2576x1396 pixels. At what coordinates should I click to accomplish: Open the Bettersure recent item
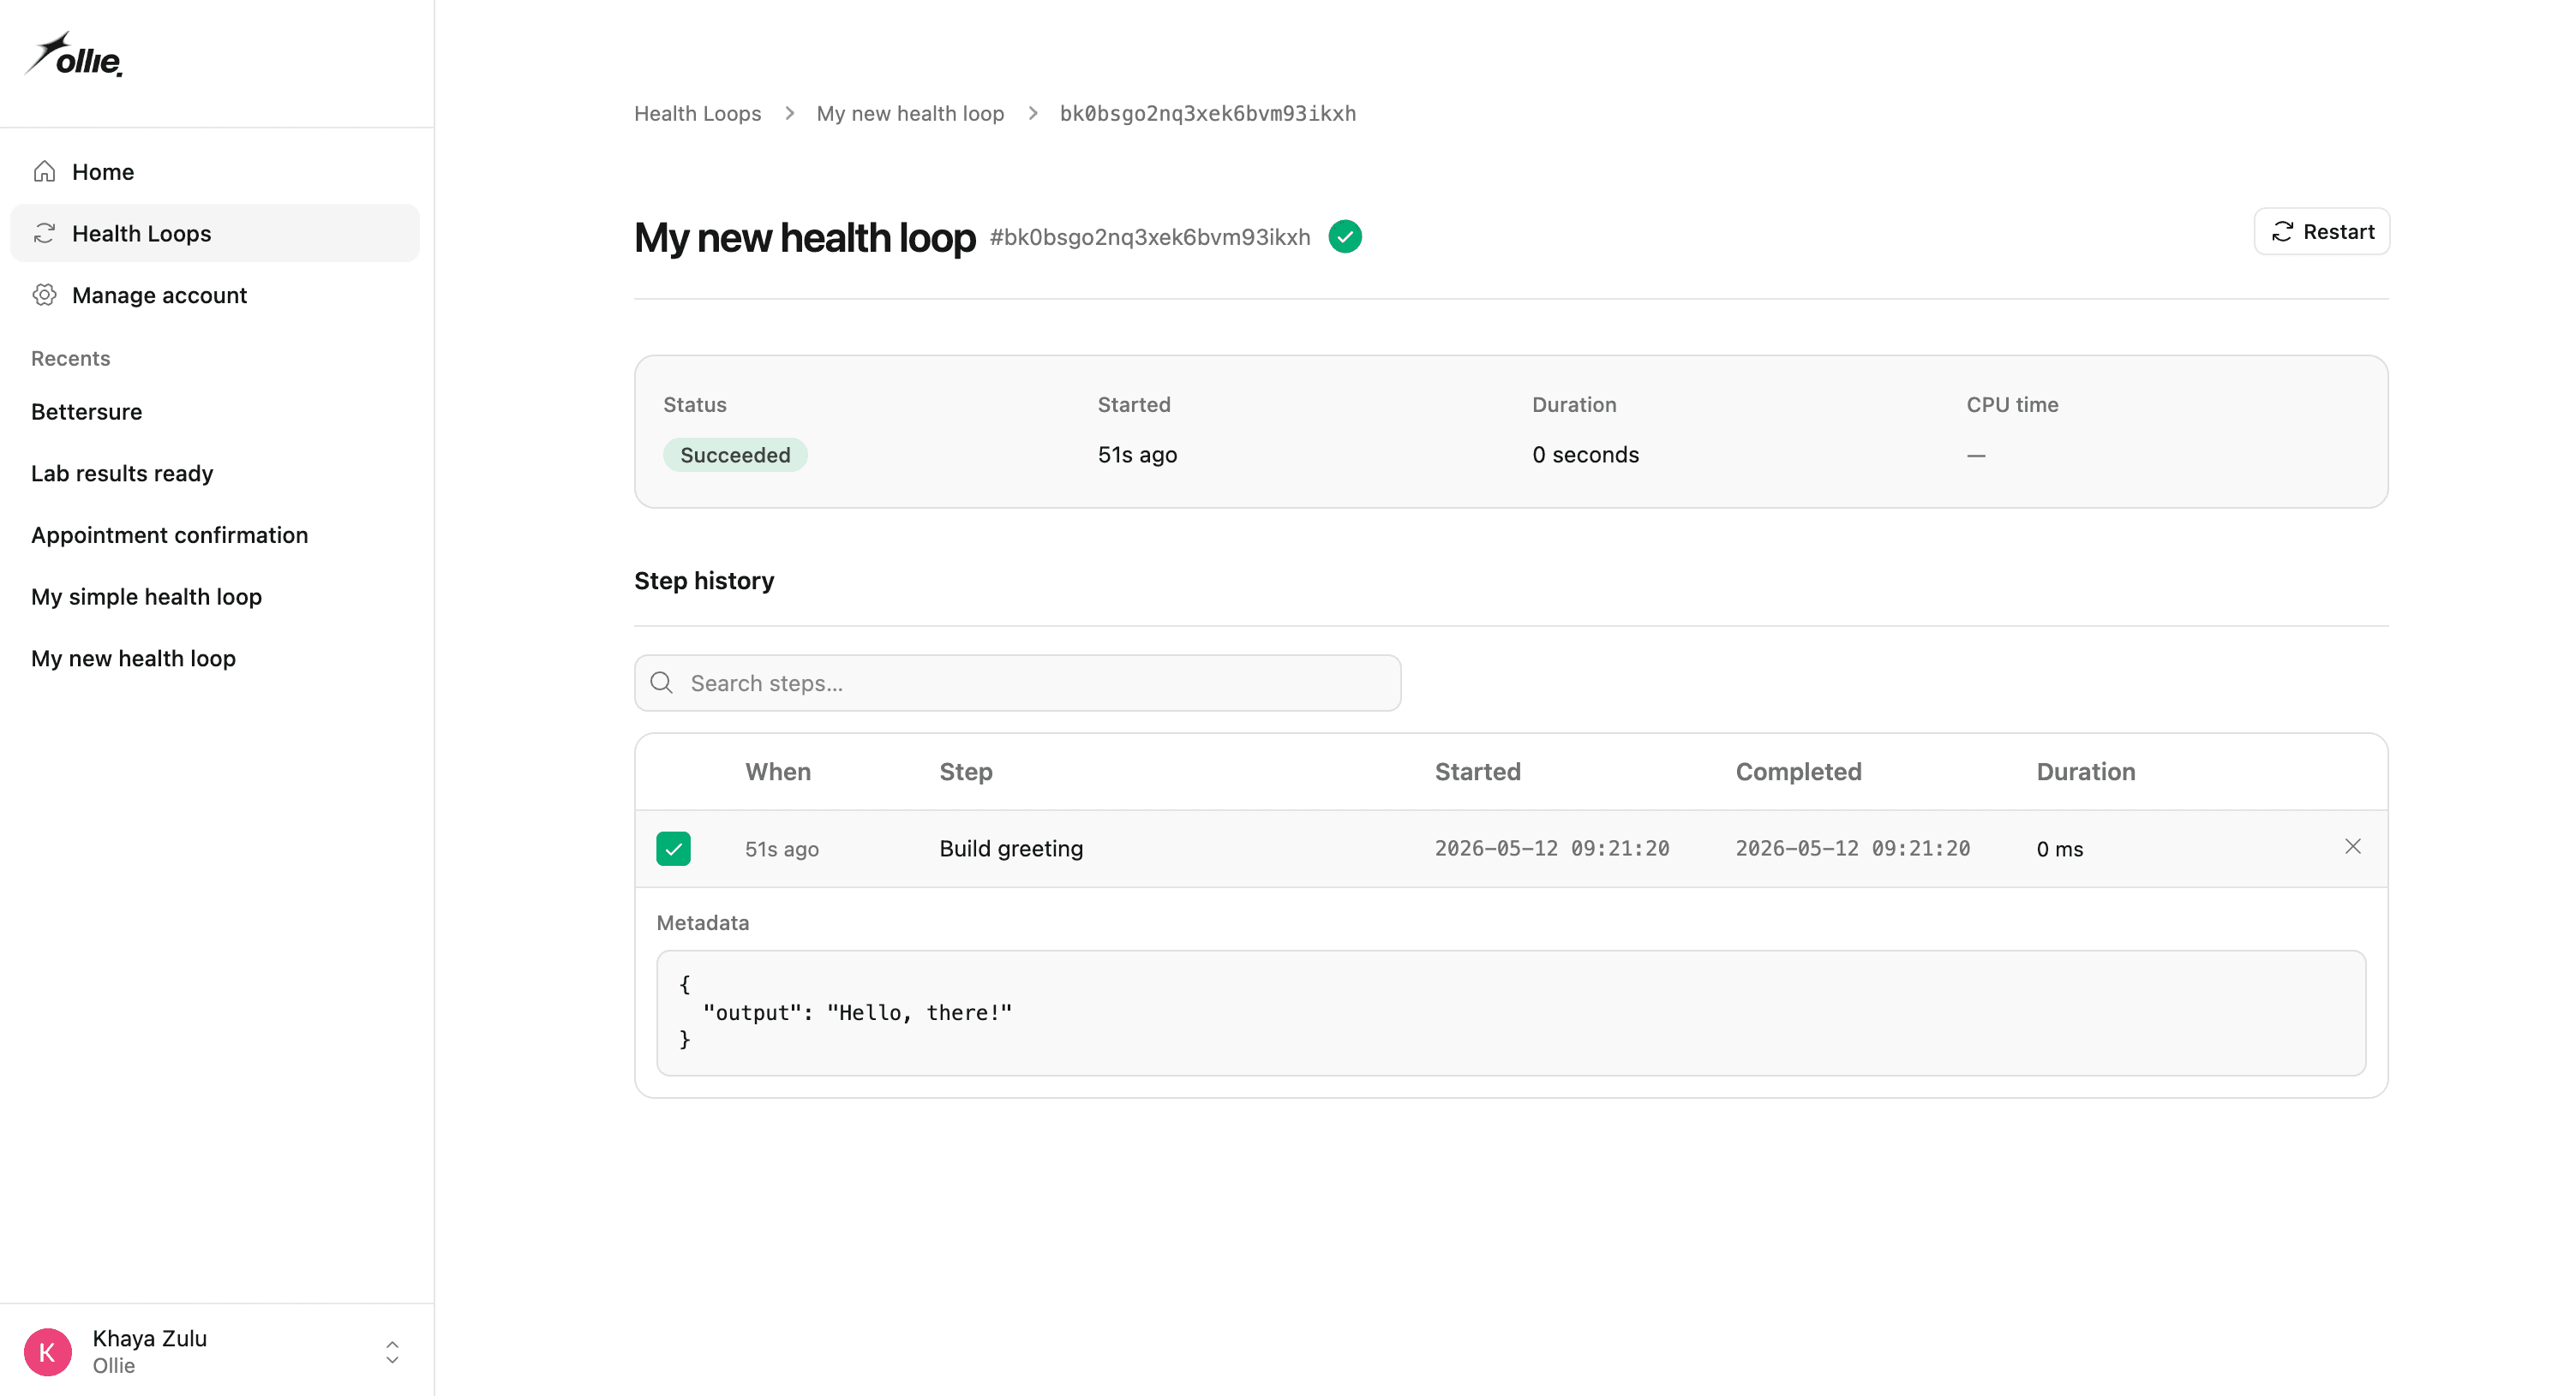point(87,412)
